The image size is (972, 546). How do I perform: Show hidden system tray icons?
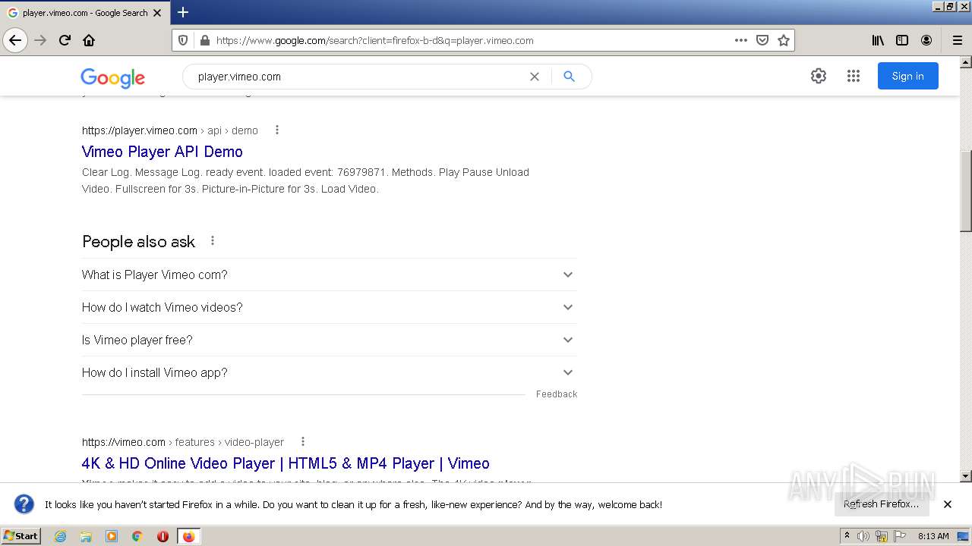point(847,536)
